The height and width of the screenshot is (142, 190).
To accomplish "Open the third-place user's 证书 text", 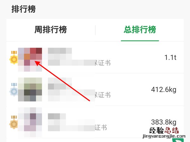I will tap(101, 127).
